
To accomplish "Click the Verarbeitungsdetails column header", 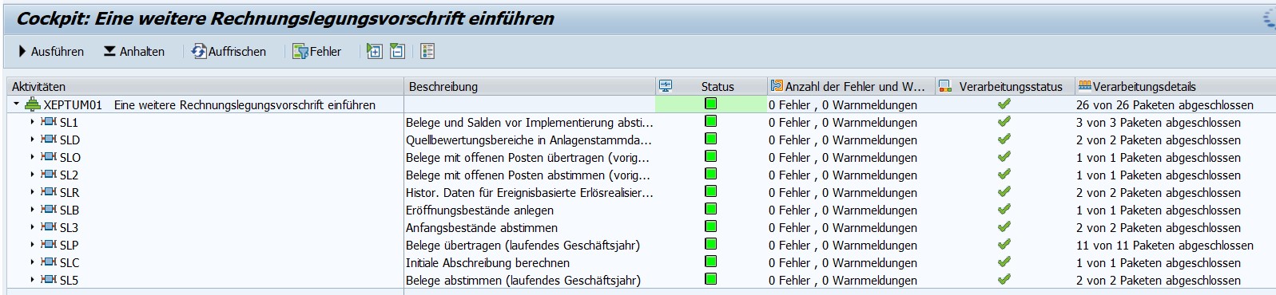I will click(x=1143, y=86).
